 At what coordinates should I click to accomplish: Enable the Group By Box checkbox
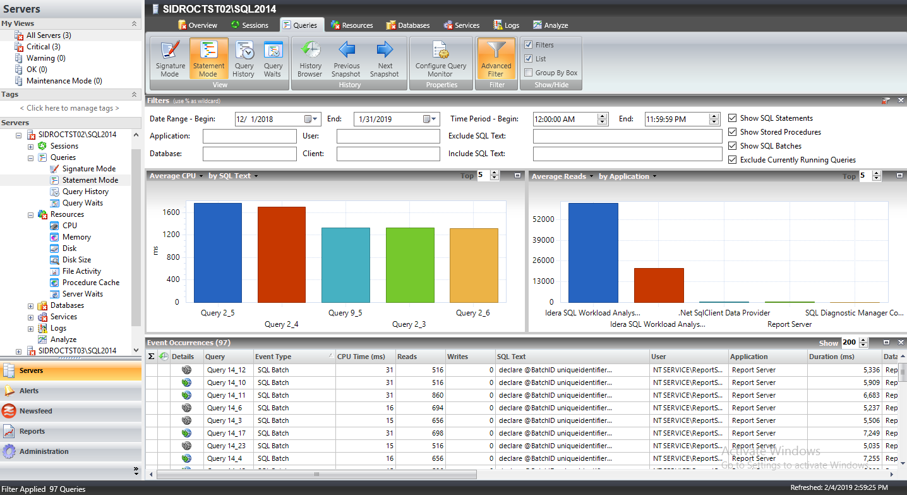[x=529, y=73]
